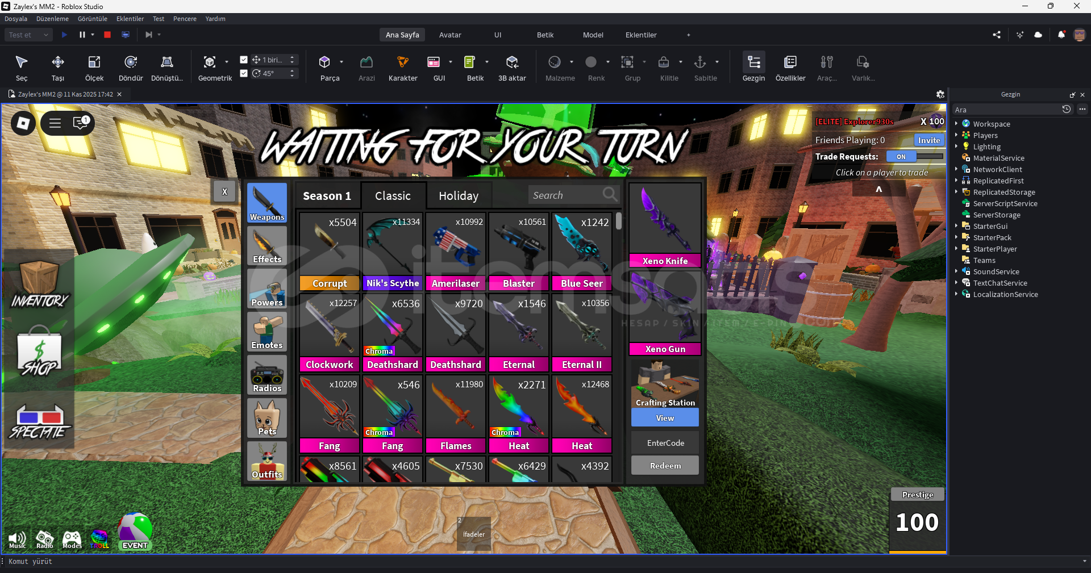Open the Test et mode dropdown
This screenshot has width=1091, height=573.
(29, 35)
